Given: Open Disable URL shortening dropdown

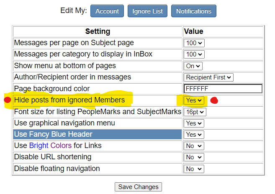Looking at the screenshot, I should pos(194,157).
